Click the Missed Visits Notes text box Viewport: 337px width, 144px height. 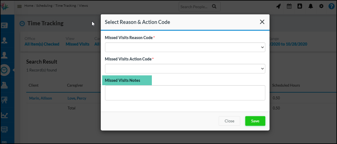click(x=185, y=93)
